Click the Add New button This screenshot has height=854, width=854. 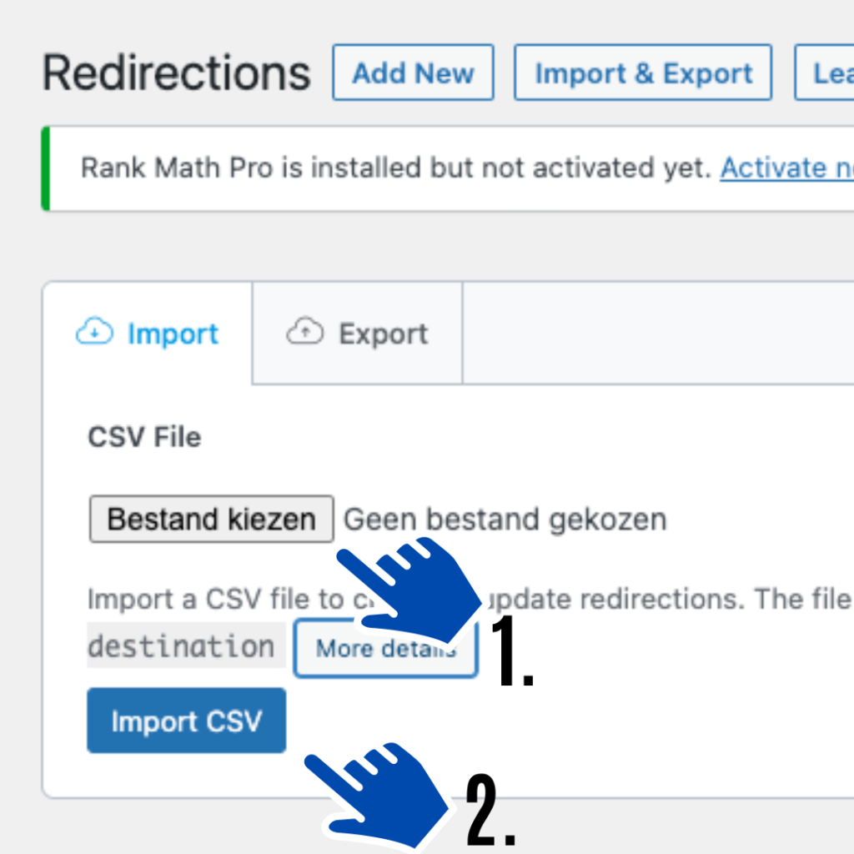pyautogui.click(x=412, y=73)
